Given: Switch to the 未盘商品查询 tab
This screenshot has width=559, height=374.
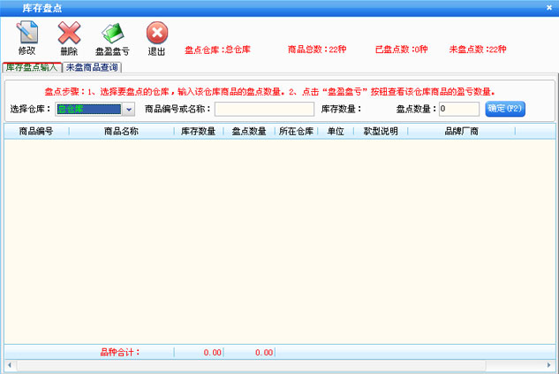Looking at the screenshot, I should tap(92, 67).
